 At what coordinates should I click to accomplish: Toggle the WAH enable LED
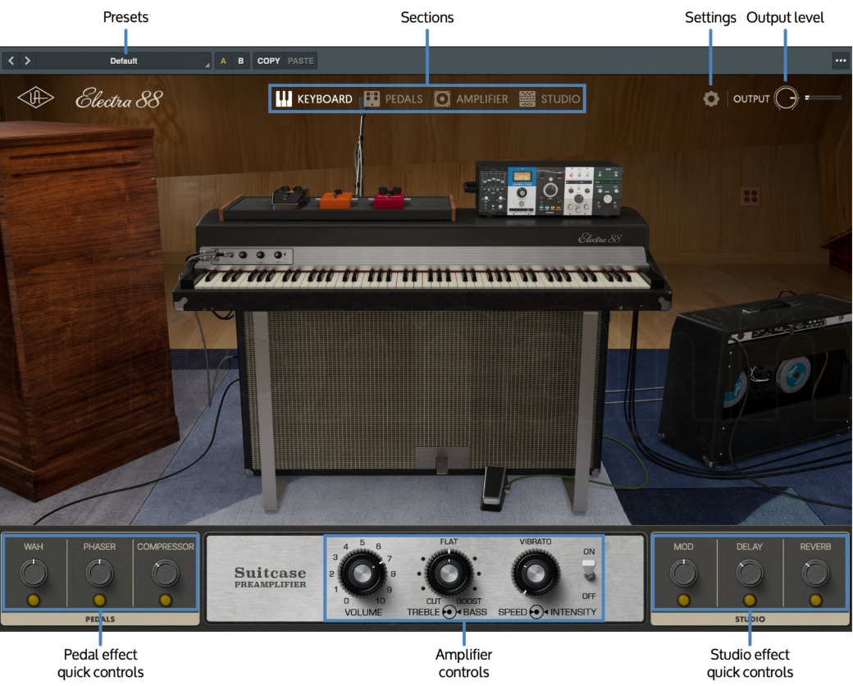coord(33,601)
